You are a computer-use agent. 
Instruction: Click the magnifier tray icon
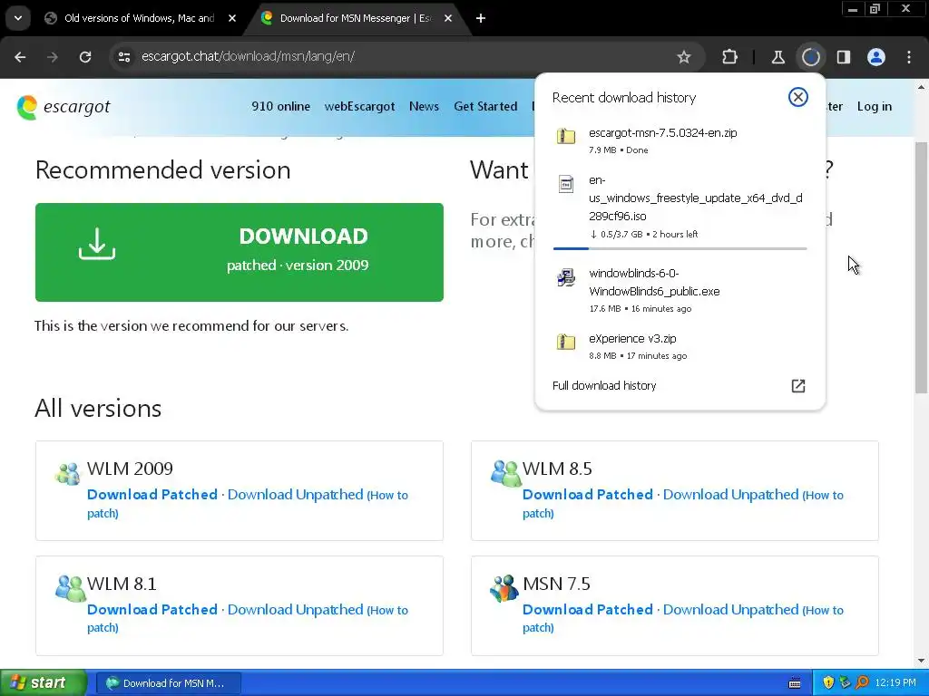pos(862,683)
